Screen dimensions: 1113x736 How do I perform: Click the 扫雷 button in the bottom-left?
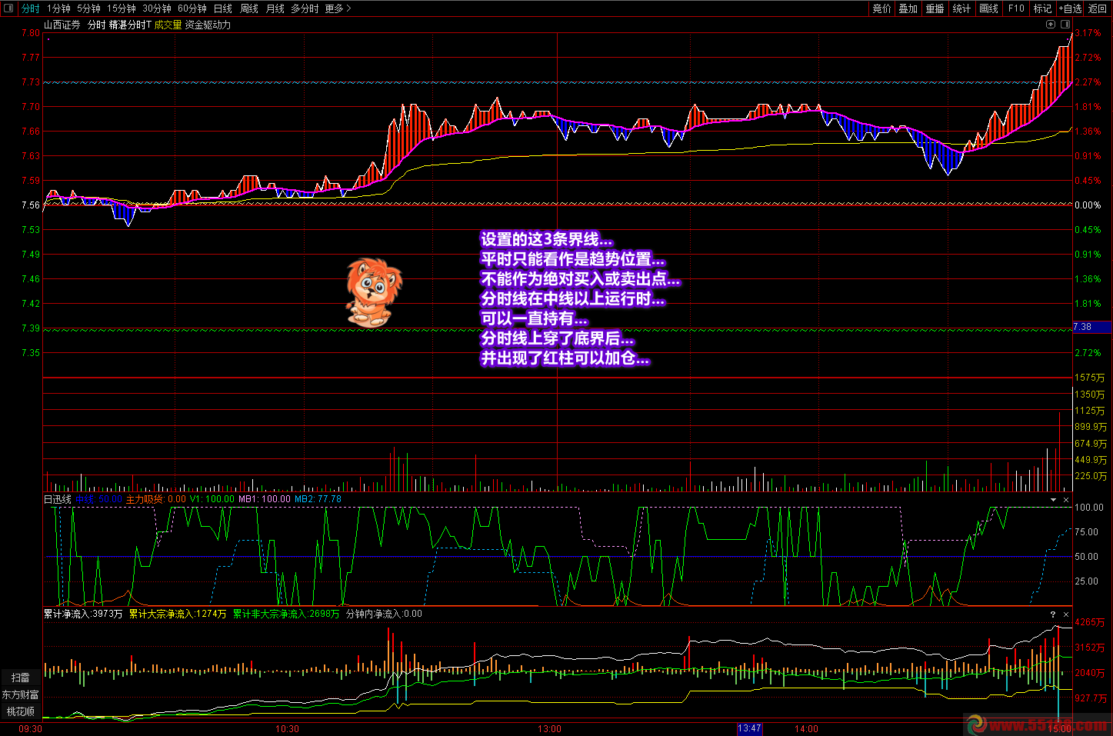pos(21,678)
